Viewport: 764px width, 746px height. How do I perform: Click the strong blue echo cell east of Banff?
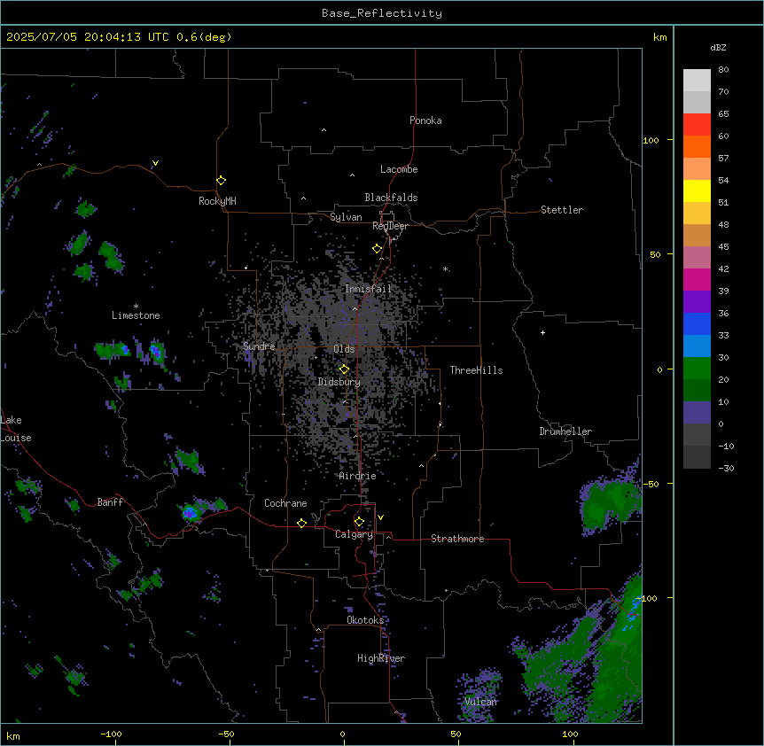pyautogui.click(x=190, y=512)
